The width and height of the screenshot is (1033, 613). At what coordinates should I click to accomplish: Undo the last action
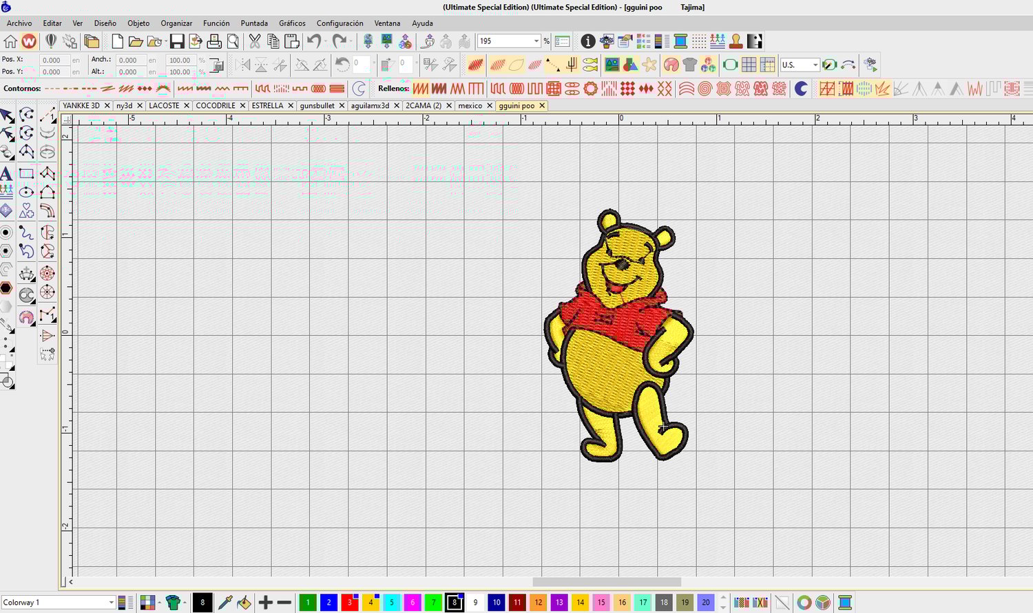click(313, 41)
